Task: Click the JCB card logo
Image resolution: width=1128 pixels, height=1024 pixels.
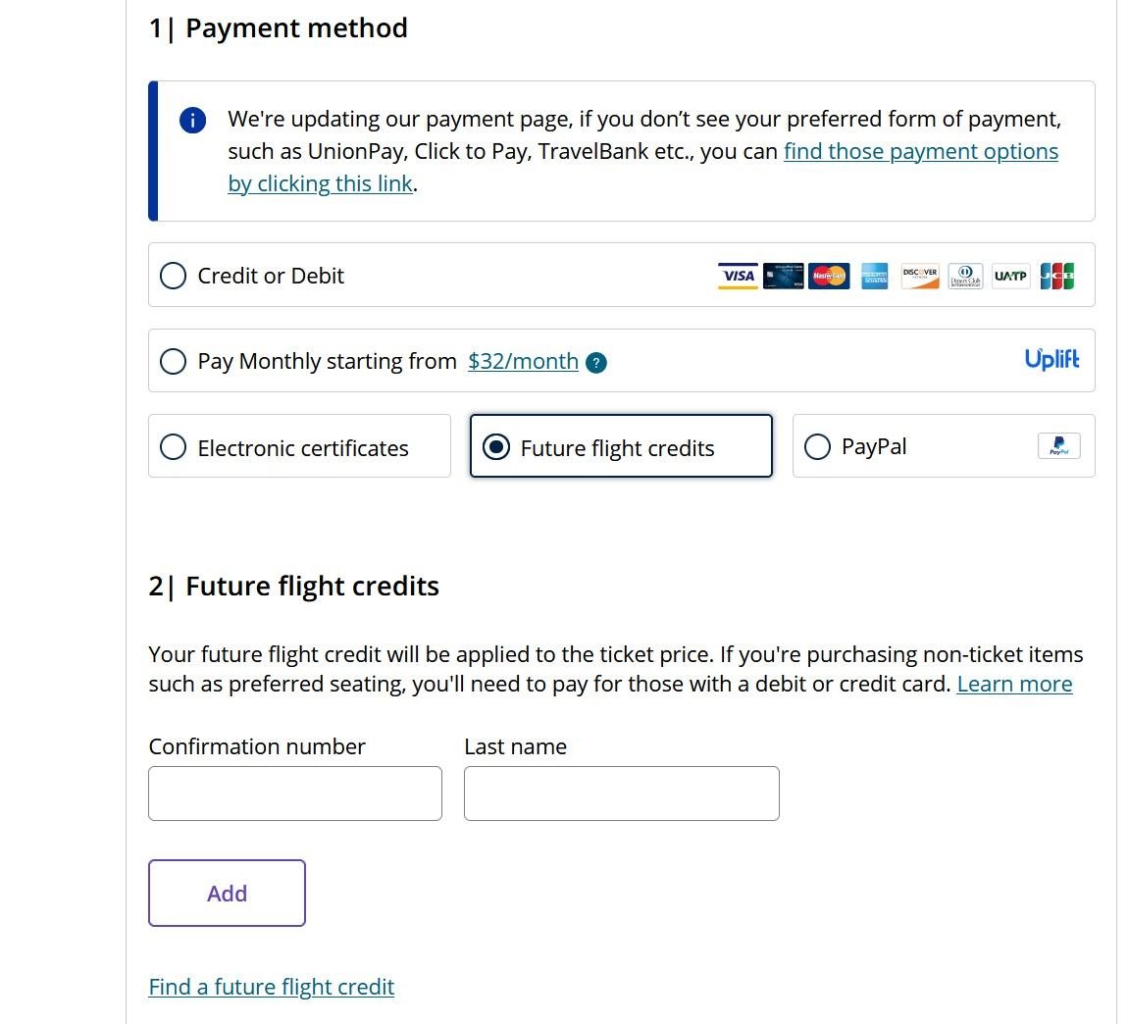Action: coord(1056,276)
